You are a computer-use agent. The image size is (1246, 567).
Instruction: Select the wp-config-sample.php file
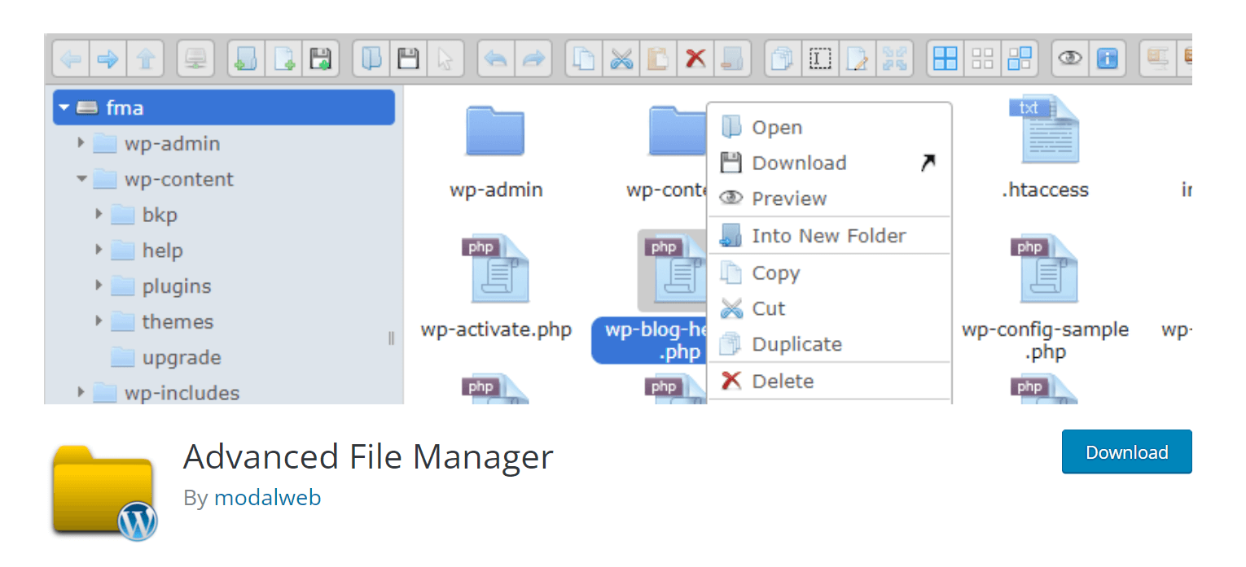pos(1045,298)
